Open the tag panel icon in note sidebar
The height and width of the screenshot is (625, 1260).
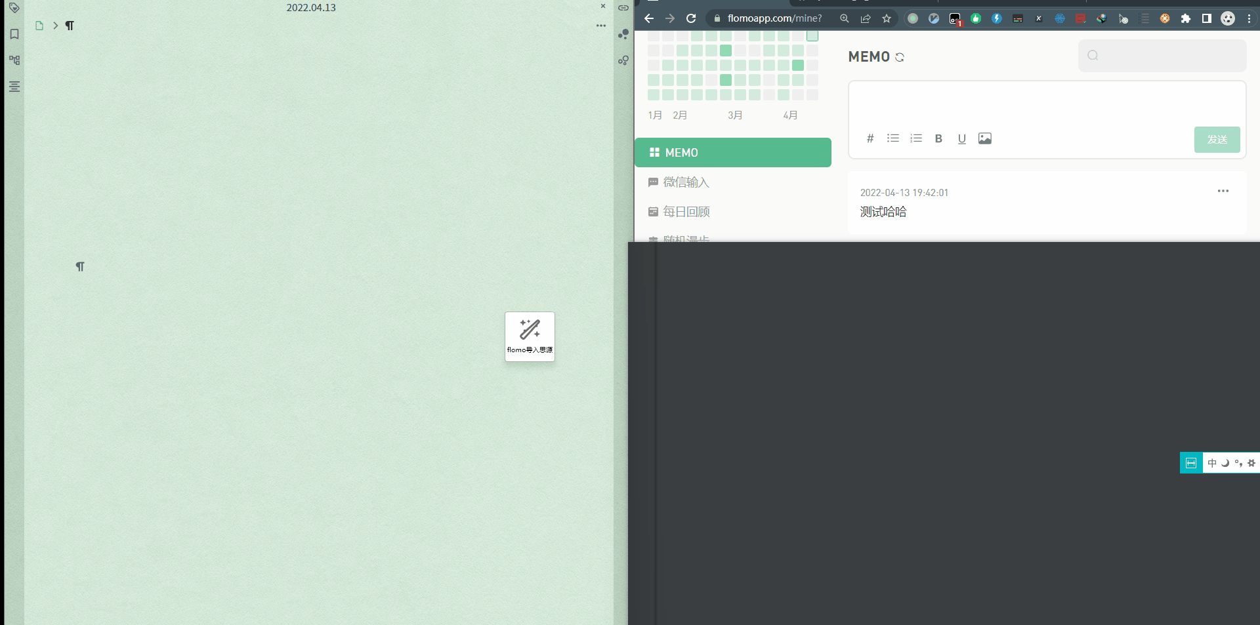coord(14,8)
